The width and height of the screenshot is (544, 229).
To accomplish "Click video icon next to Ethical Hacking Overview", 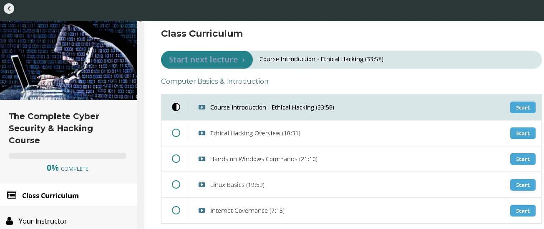I will click(202, 133).
